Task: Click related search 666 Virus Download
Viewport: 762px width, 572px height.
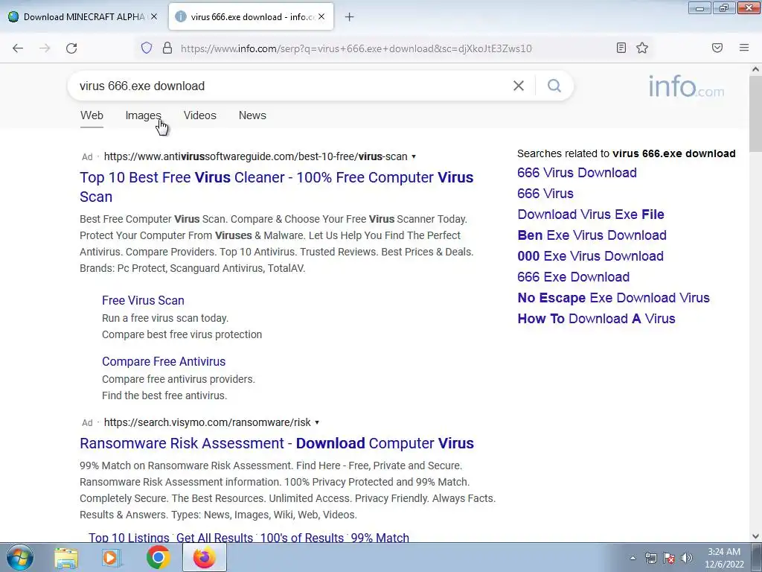Action: click(577, 173)
